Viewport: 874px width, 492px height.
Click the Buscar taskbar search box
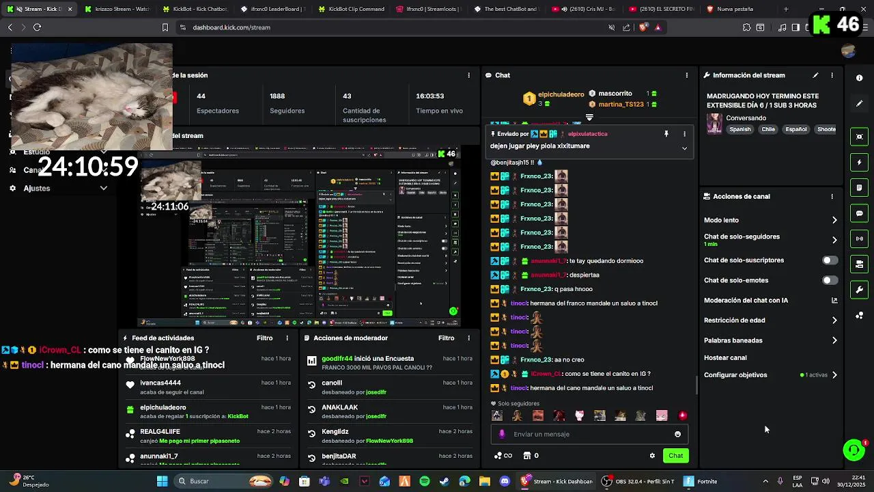[x=224, y=481]
